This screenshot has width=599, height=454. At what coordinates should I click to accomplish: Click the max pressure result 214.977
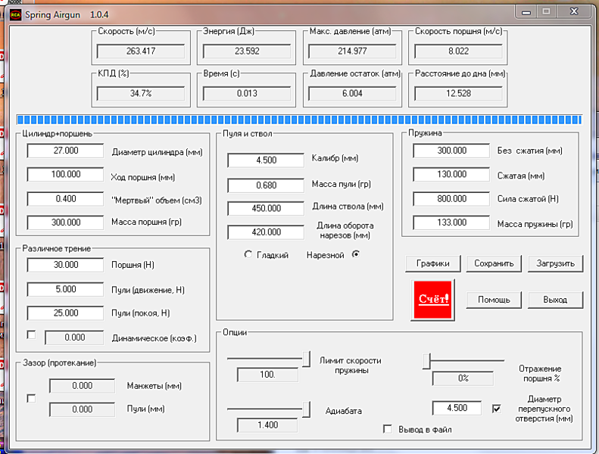coord(352,51)
